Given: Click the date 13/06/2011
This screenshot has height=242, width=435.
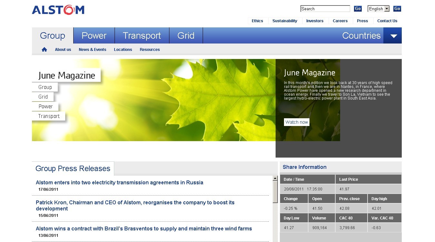Looking at the screenshot, I should pyautogui.click(x=48, y=236).
